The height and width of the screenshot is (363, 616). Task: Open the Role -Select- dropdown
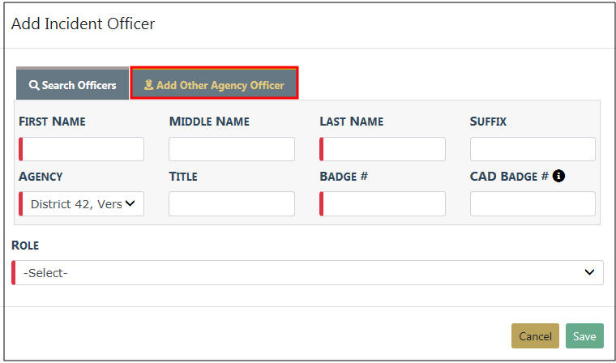pyautogui.click(x=308, y=273)
